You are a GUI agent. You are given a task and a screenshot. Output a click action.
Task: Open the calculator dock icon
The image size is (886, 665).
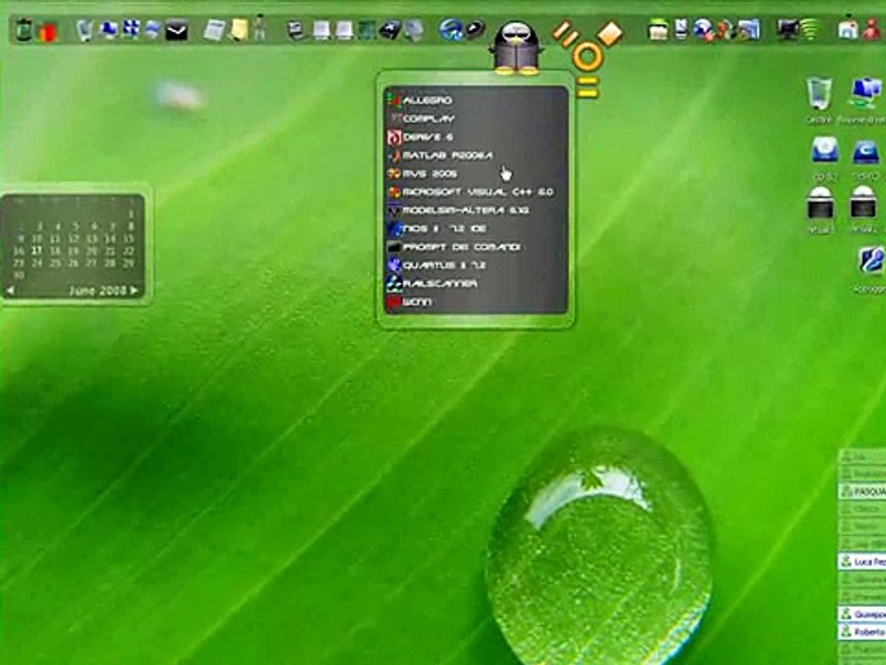[x=214, y=30]
